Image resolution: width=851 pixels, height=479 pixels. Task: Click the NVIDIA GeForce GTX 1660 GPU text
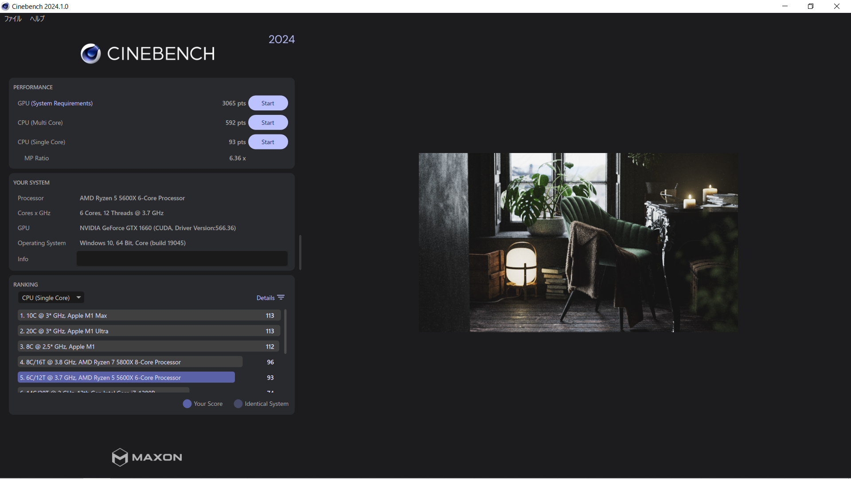tap(157, 228)
